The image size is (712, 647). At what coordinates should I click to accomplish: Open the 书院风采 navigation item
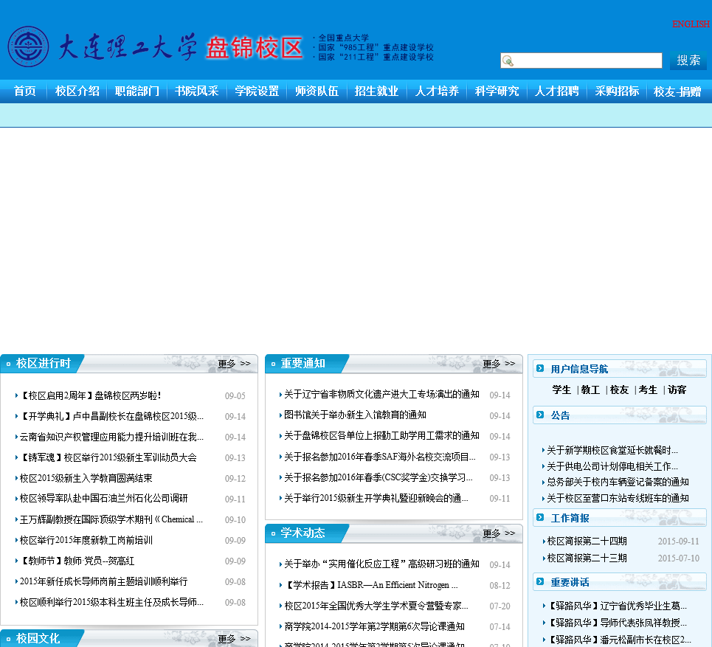tap(196, 91)
